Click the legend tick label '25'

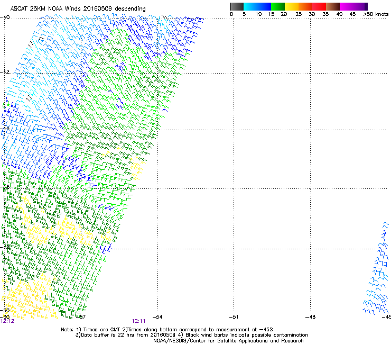pyautogui.click(x=299, y=14)
